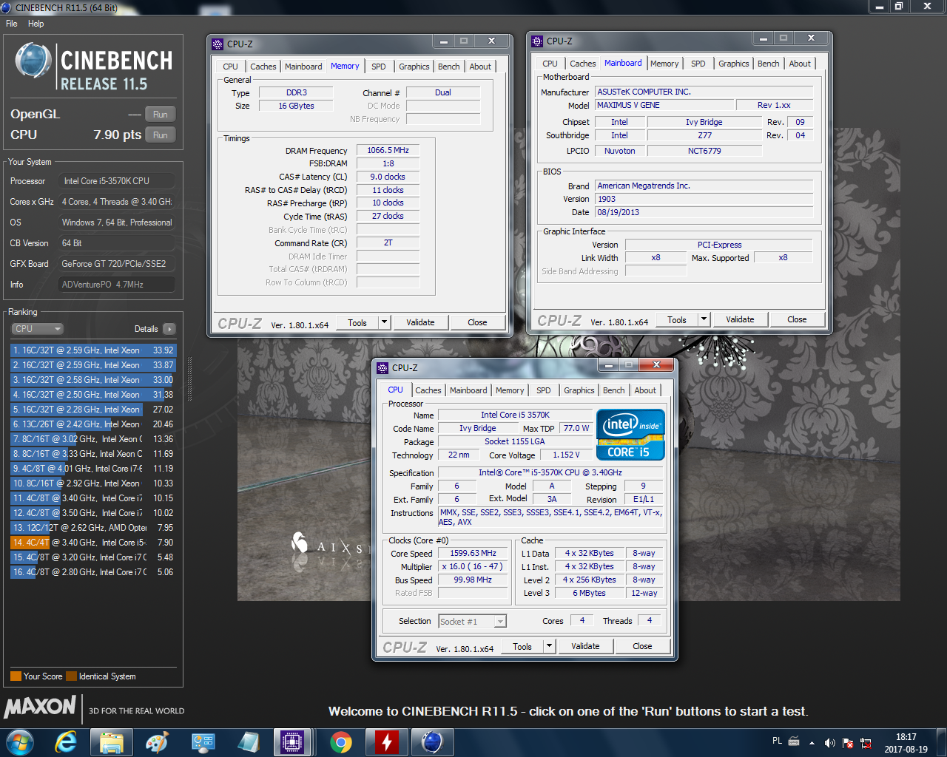Click the on-screen keyboard tray icon

tap(794, 741)
